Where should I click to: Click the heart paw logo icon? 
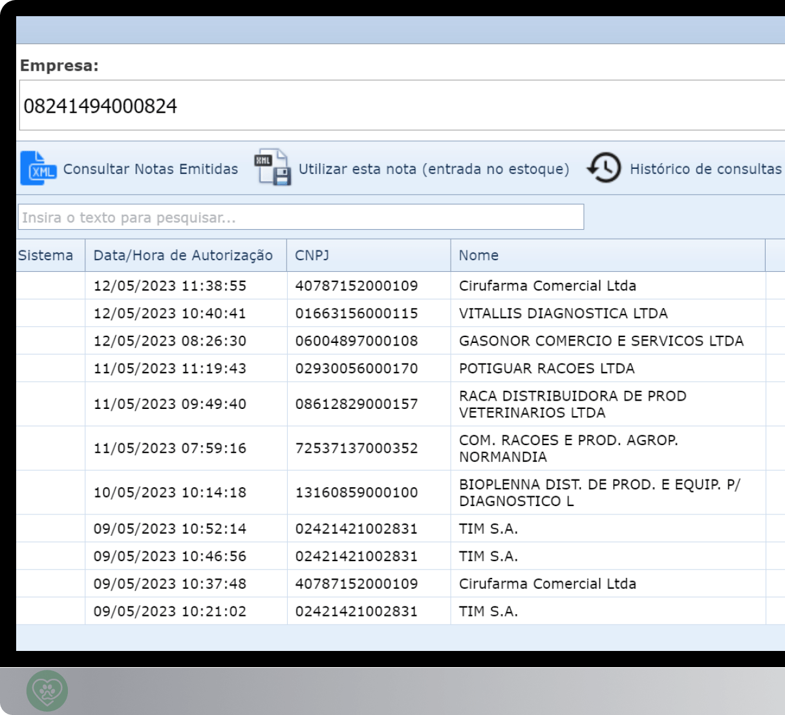click(x=47, y=691)
